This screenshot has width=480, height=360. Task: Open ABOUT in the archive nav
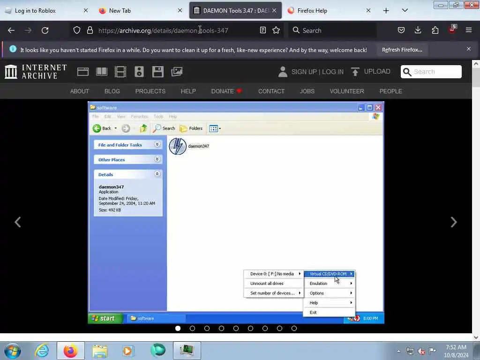(x=80, y=91)
